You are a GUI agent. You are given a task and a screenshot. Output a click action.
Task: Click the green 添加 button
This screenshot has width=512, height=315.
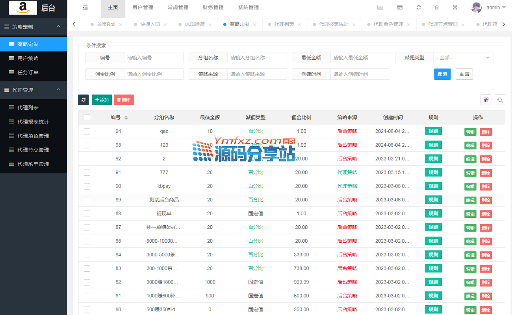coord(102,100)
